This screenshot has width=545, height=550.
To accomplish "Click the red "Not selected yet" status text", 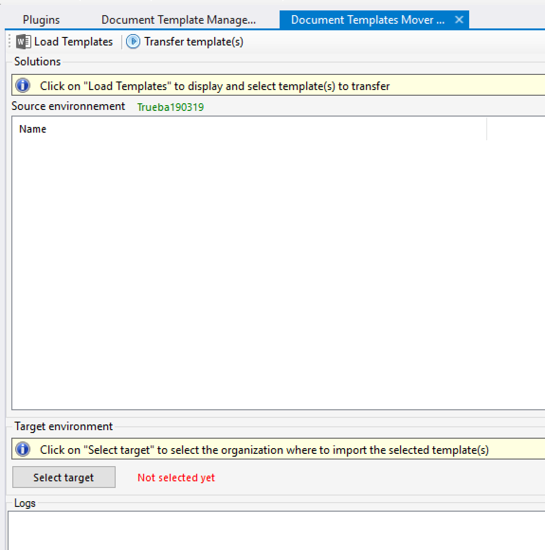I will click(x=176, y=478).
